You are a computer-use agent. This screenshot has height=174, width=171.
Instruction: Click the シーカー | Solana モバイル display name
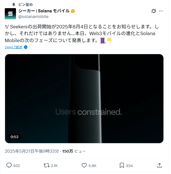44,11
